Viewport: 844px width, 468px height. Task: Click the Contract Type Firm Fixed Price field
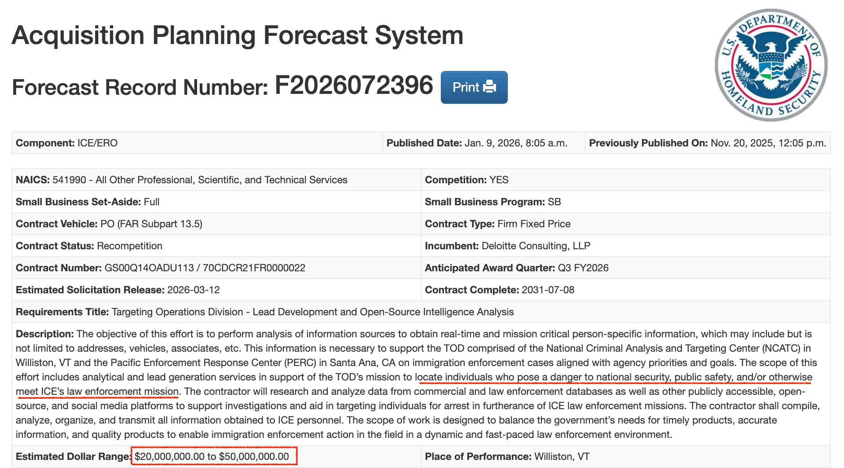click(497, 224)
